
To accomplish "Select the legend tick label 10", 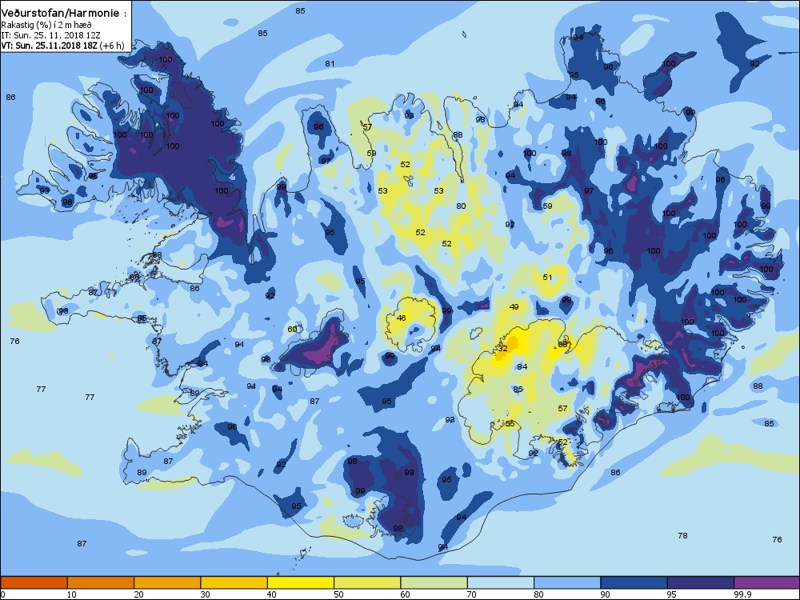I will (71, 594).
